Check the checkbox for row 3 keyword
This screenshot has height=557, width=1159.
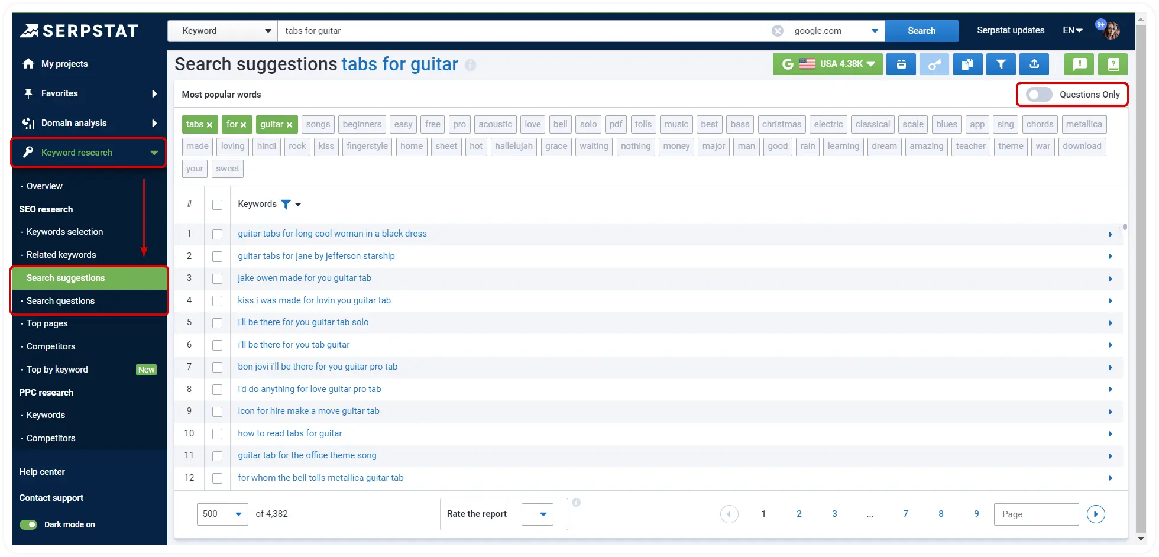(x=217, y=278)
